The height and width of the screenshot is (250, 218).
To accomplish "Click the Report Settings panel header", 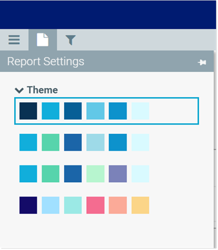I will click(107, 61).
